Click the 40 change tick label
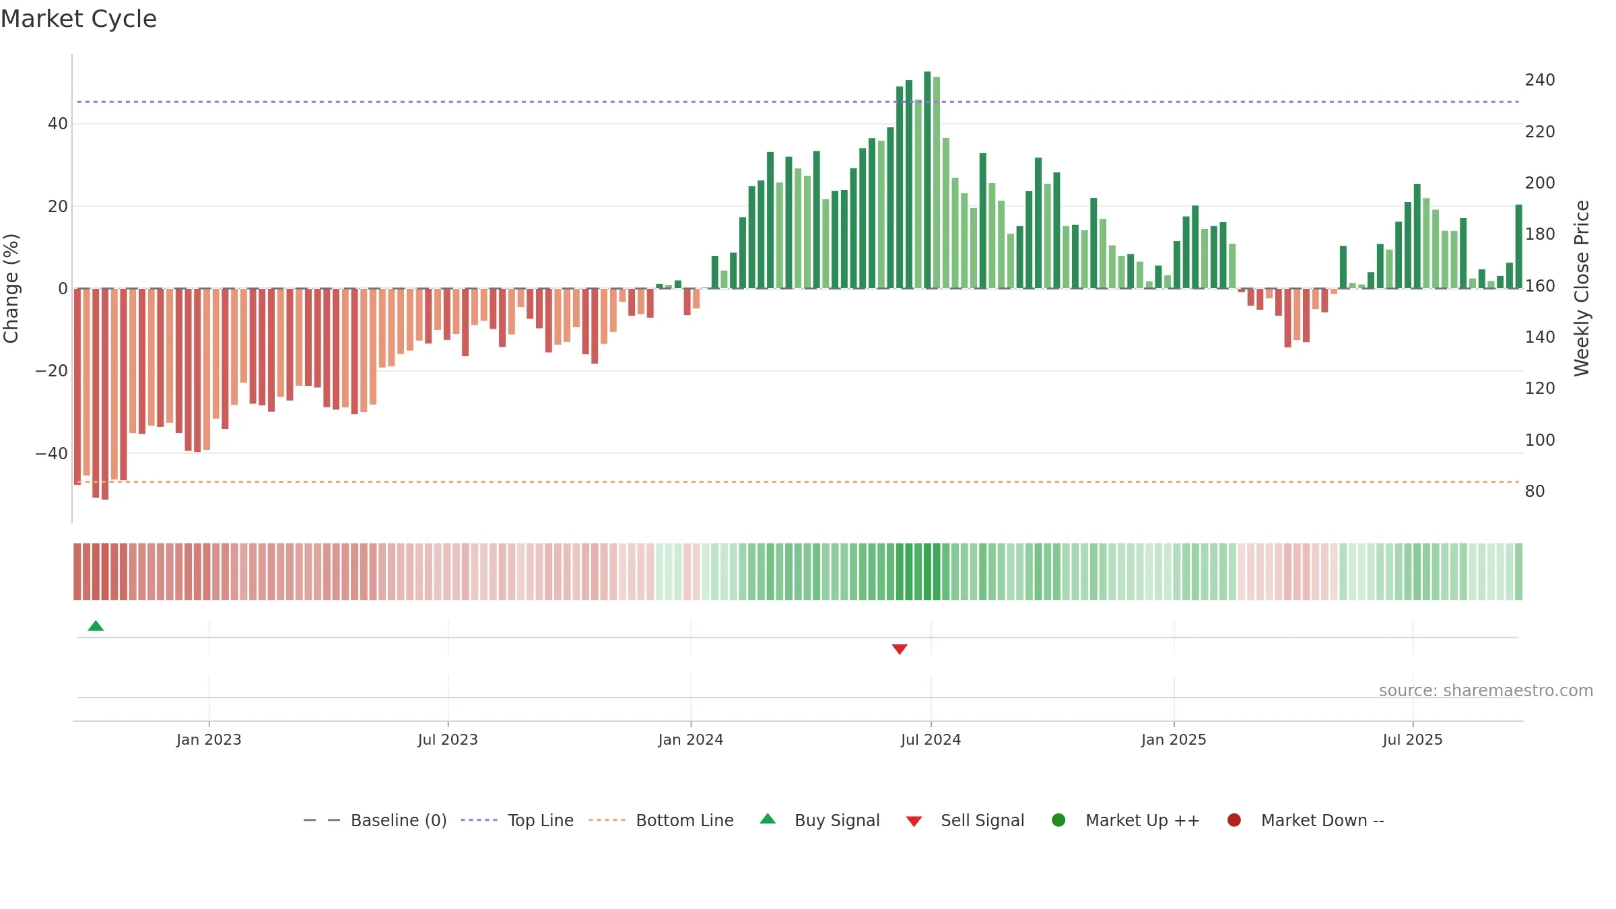Viewport: 1616px width, 909px height. click(x=58, y=124)
